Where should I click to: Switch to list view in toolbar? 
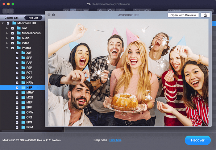[73, 11]
